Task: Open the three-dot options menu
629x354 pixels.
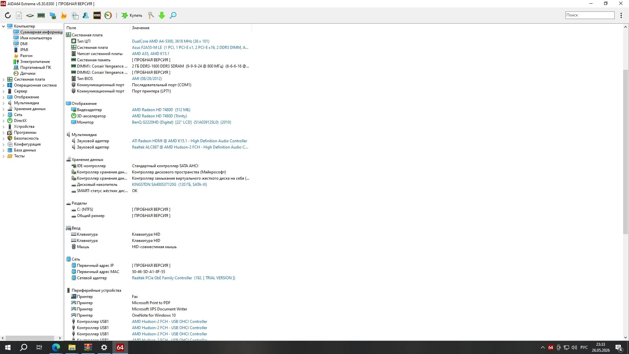Action: coord(621,15)
